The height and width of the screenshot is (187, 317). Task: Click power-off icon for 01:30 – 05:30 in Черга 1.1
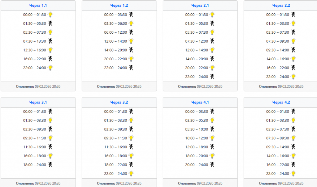click(50, 23)
